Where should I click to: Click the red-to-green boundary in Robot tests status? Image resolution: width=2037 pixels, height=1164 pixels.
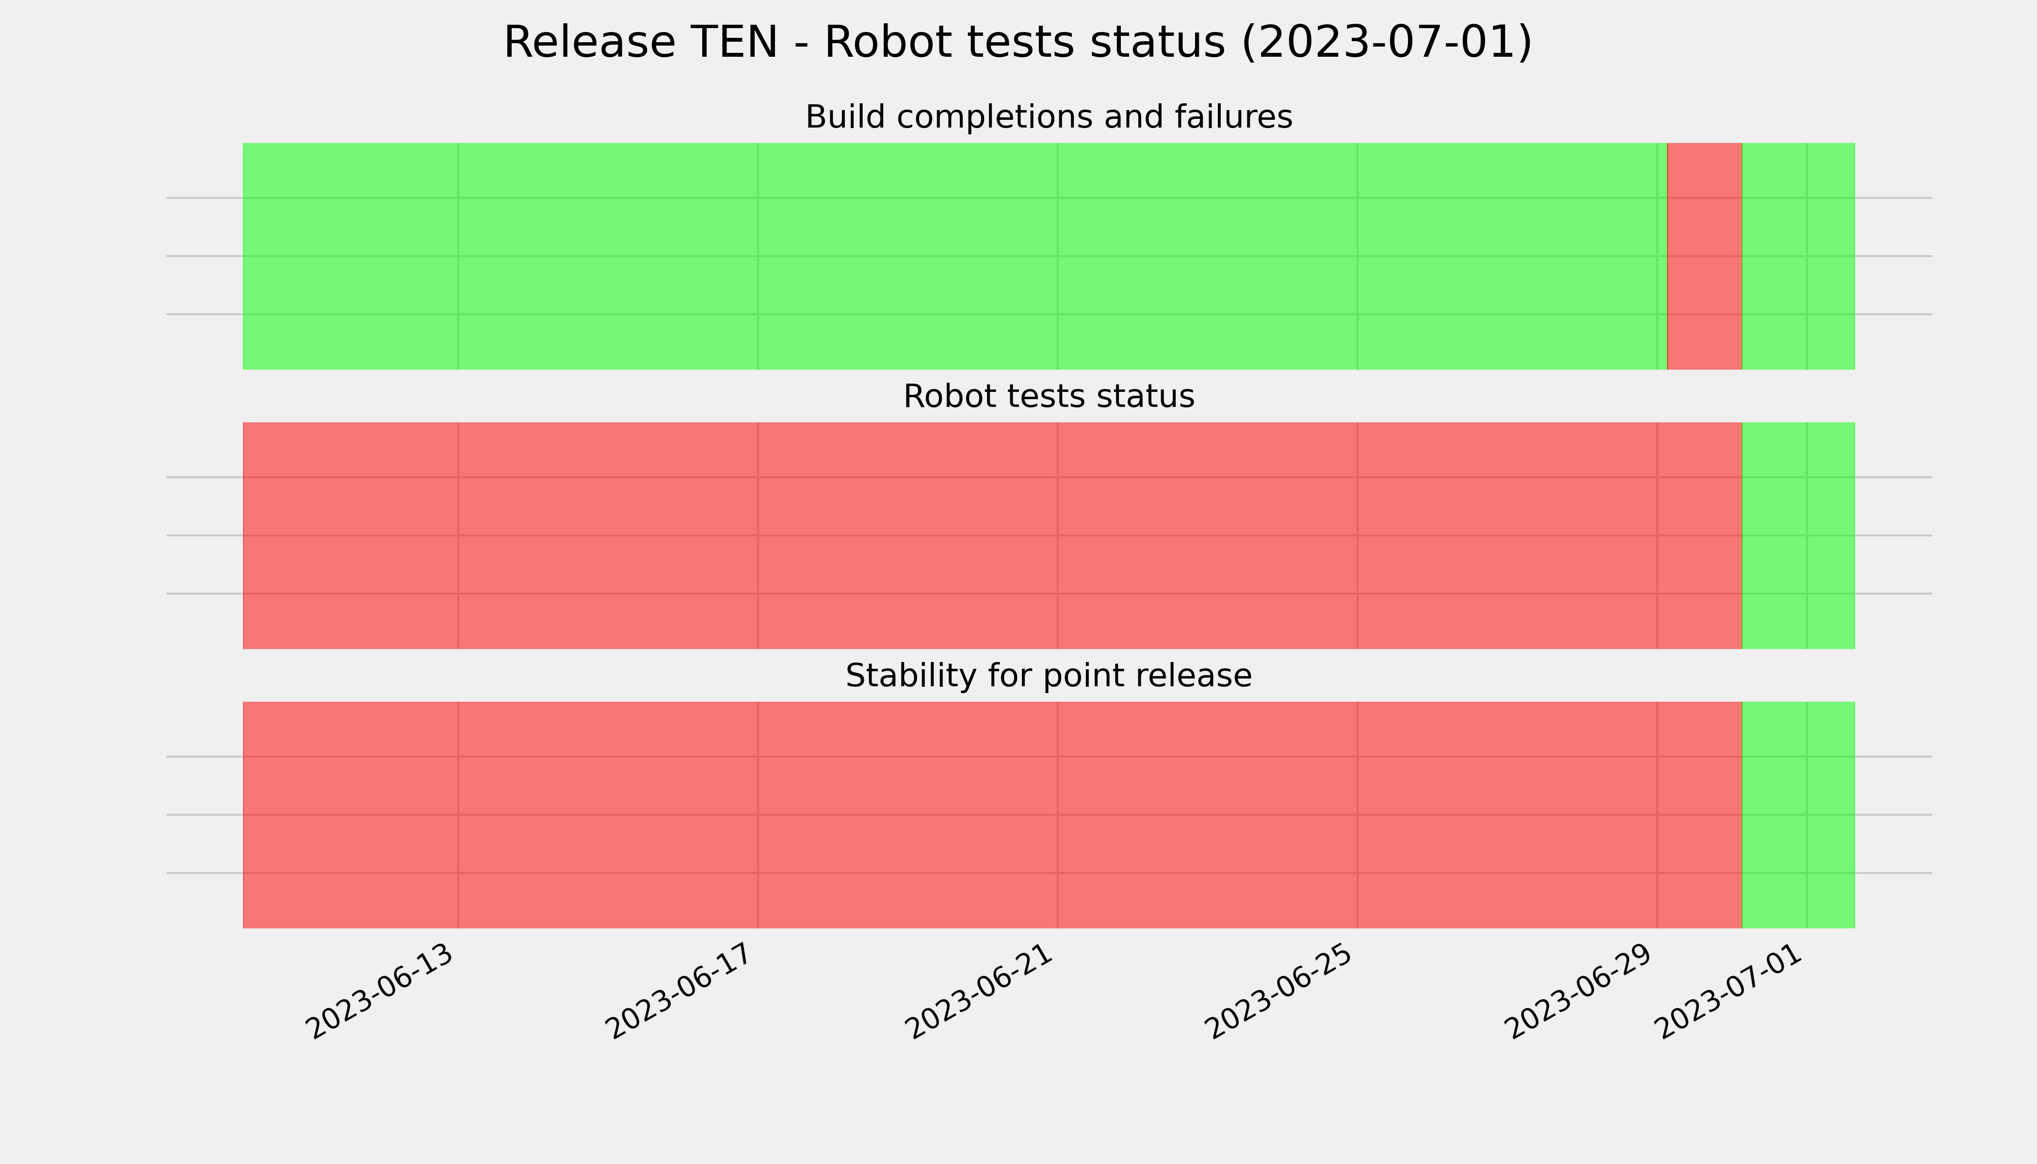point(1742,535)
